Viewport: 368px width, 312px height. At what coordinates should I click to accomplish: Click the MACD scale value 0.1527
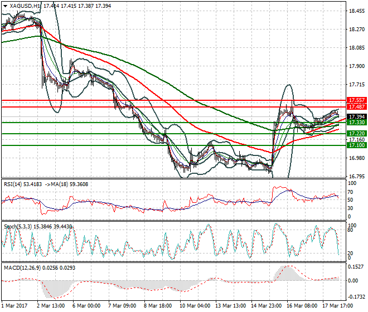pyautogui.click(x=356, y=267)
